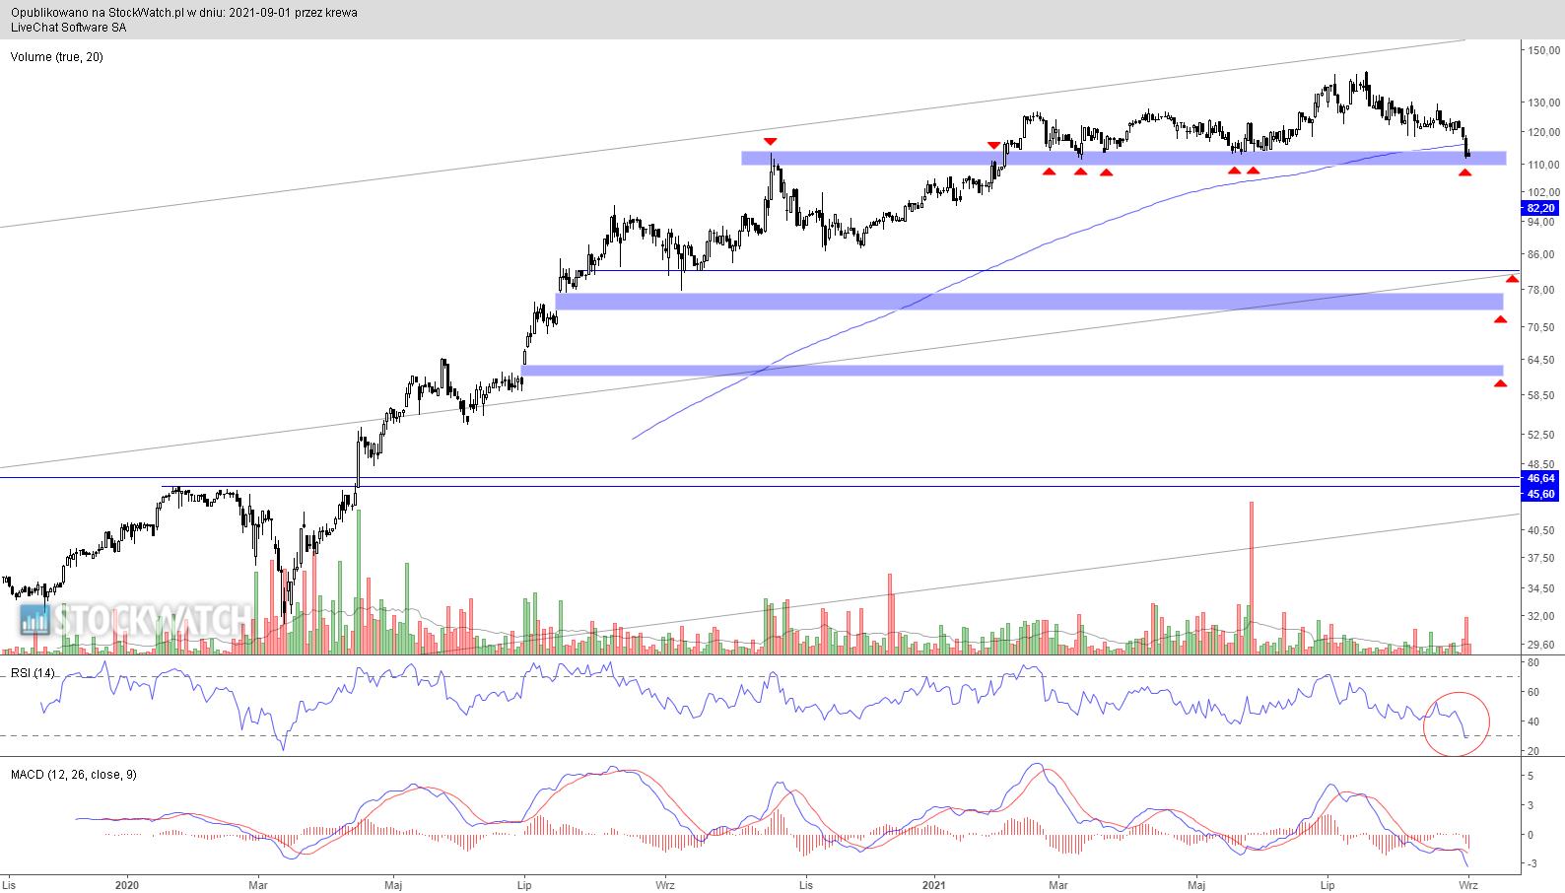This screenshot has width=1565, height=893.
Task: Select the StockWatch.pl publication header text
Action: coord(183,13)
